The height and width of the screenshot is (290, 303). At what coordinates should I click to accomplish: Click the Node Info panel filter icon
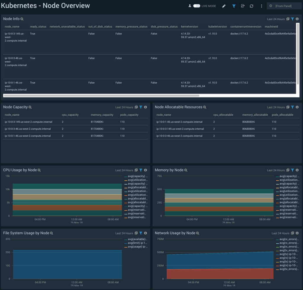(x=293, y=19)
